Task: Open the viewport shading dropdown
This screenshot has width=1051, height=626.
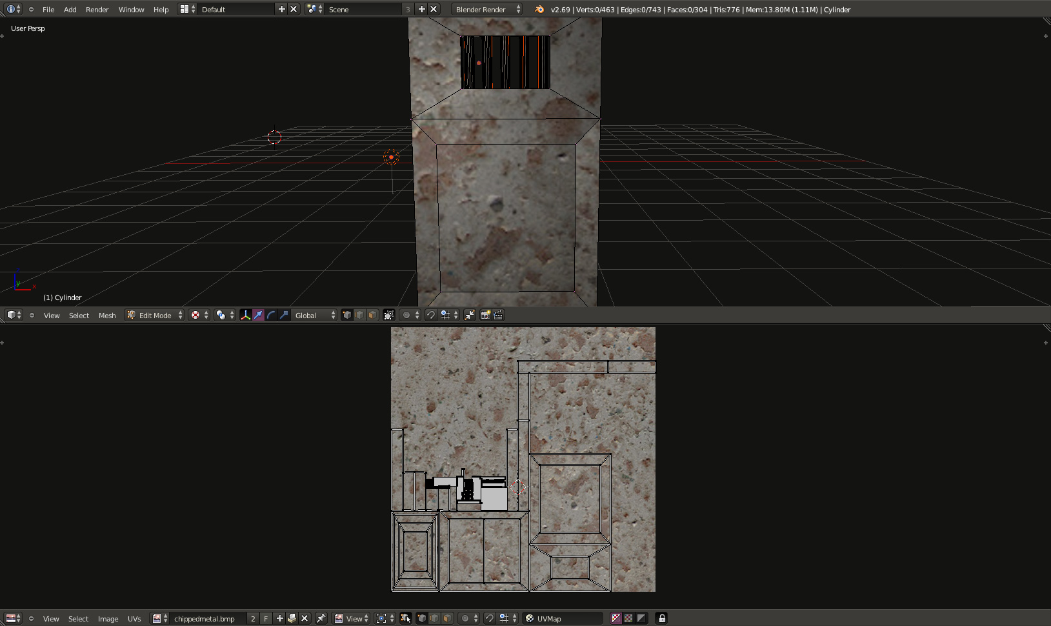Action: click(x=199, y=315)
